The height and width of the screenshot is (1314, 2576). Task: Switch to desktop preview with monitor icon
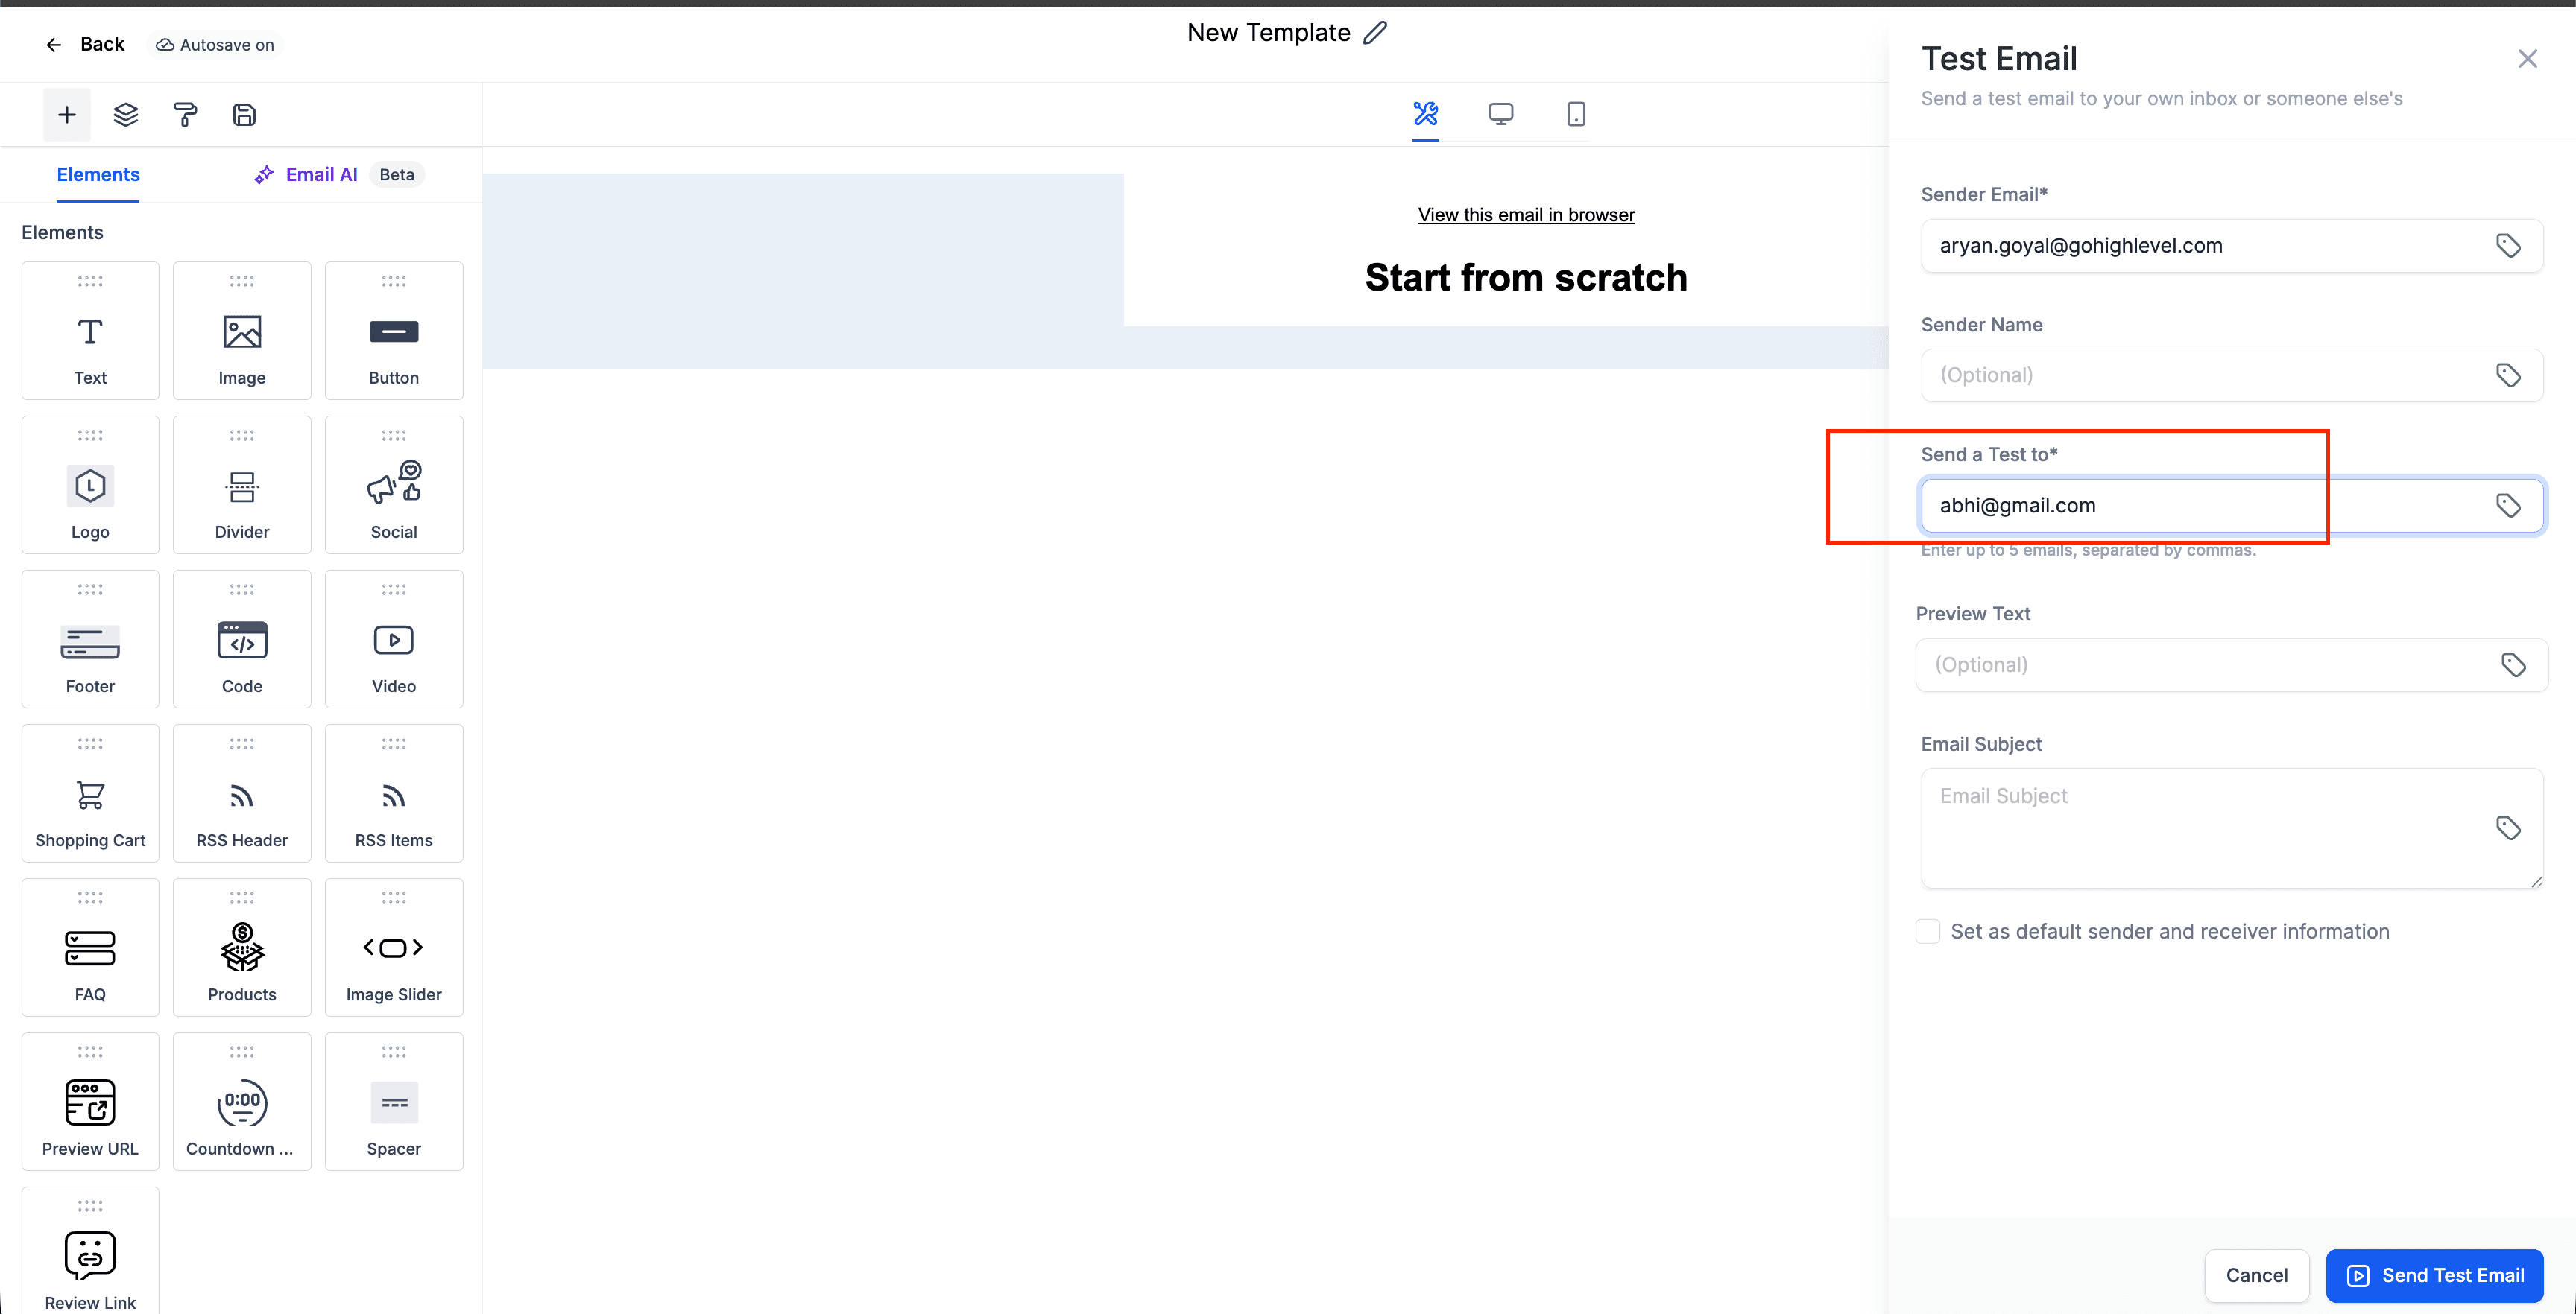1501,114
